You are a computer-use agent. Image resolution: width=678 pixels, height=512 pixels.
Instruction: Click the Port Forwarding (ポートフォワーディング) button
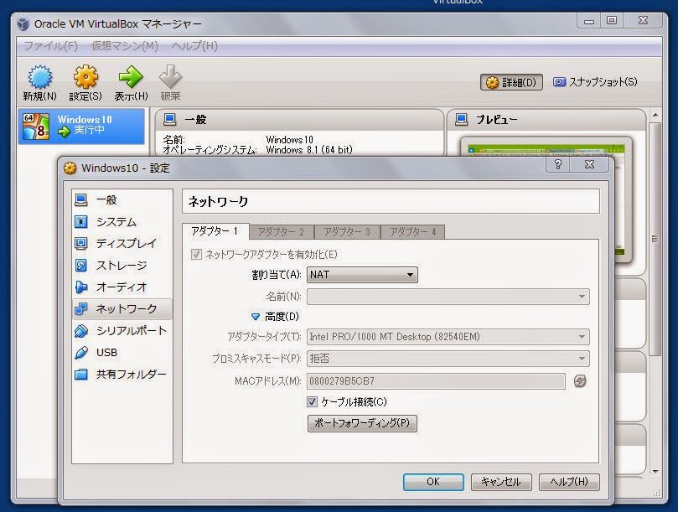[x=362, y=423]
